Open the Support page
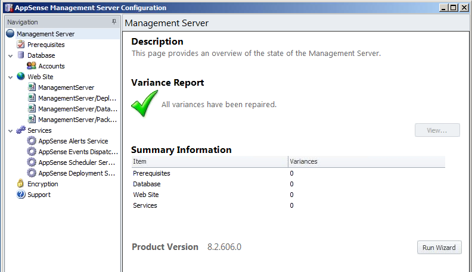 [x=39, y=195]
